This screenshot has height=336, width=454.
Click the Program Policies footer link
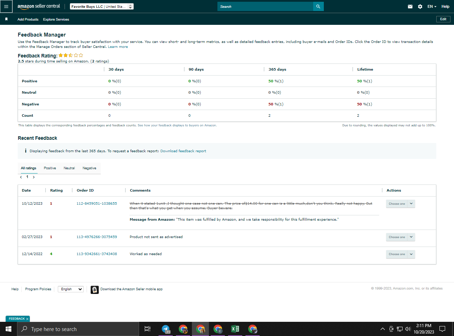38,289
